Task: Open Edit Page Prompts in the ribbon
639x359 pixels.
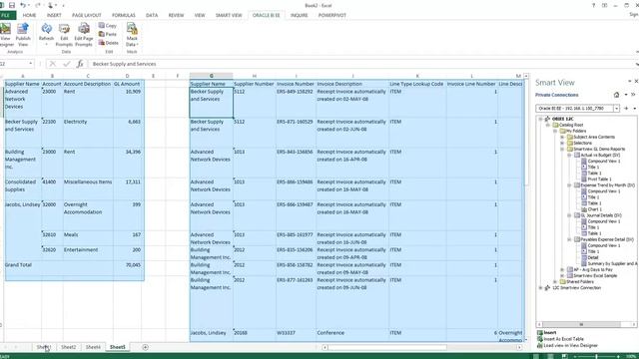Action: (x=84, y=34)
